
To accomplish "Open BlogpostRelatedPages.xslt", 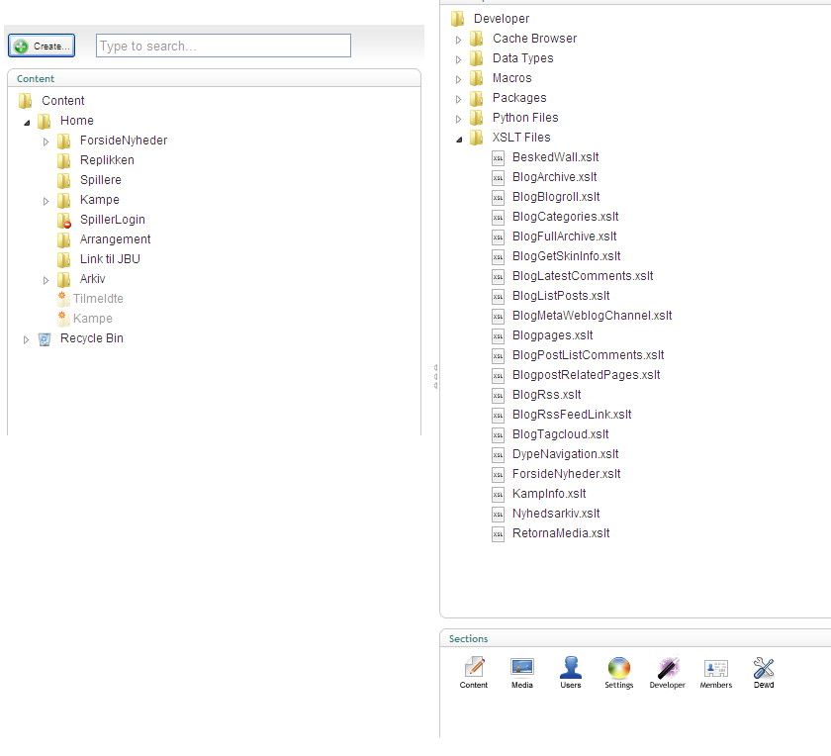I will [x=586, y=375].
